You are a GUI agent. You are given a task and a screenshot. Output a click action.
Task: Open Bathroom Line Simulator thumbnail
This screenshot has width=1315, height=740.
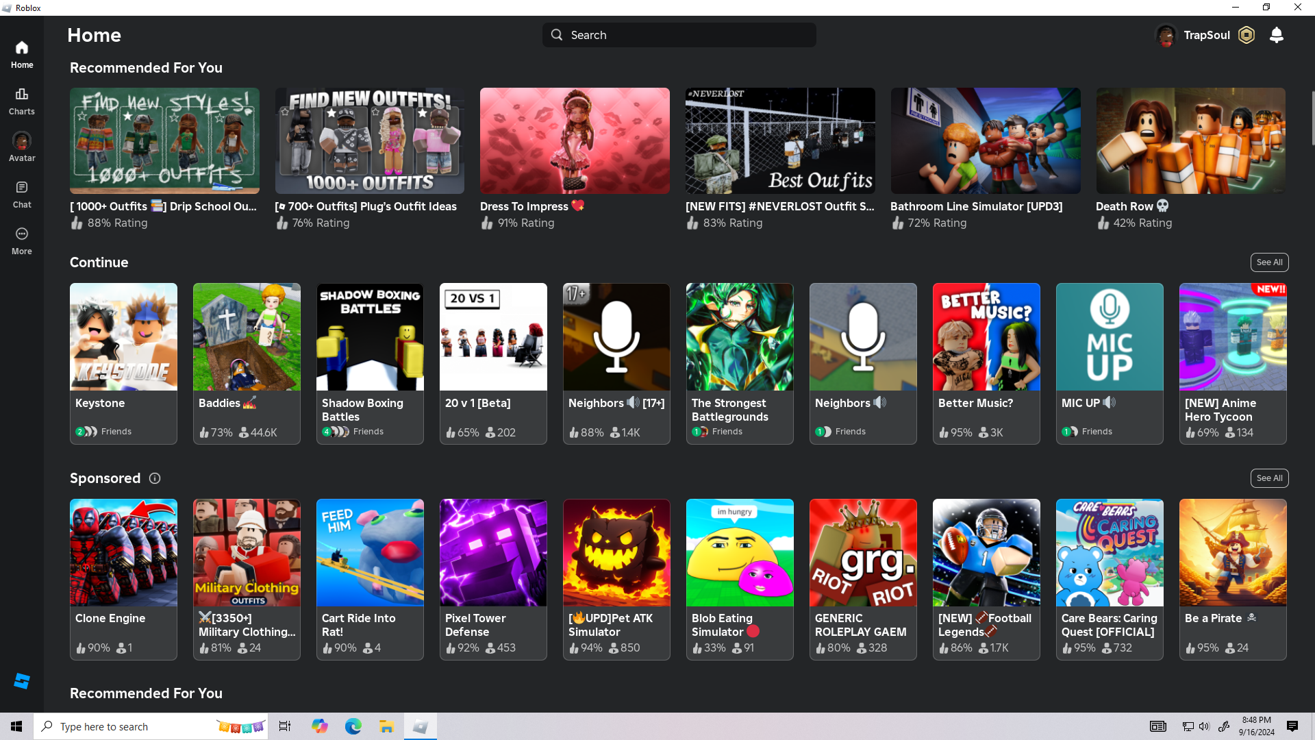[986, 140]
